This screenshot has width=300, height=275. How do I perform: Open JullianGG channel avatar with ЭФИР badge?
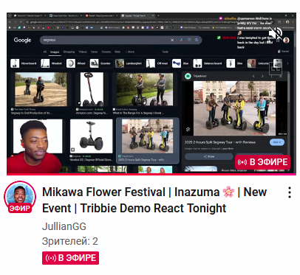click(x=20, y=197)
